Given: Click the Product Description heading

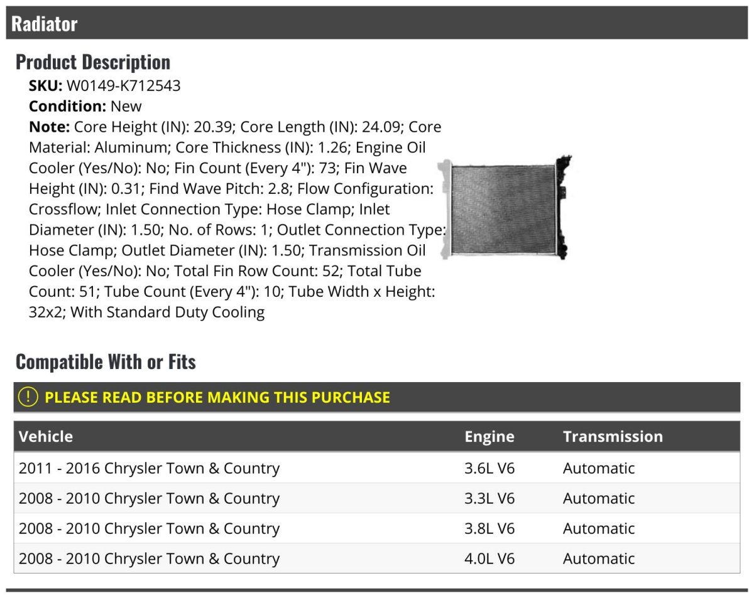Looking at the screenshot, I should click(93, 62).
